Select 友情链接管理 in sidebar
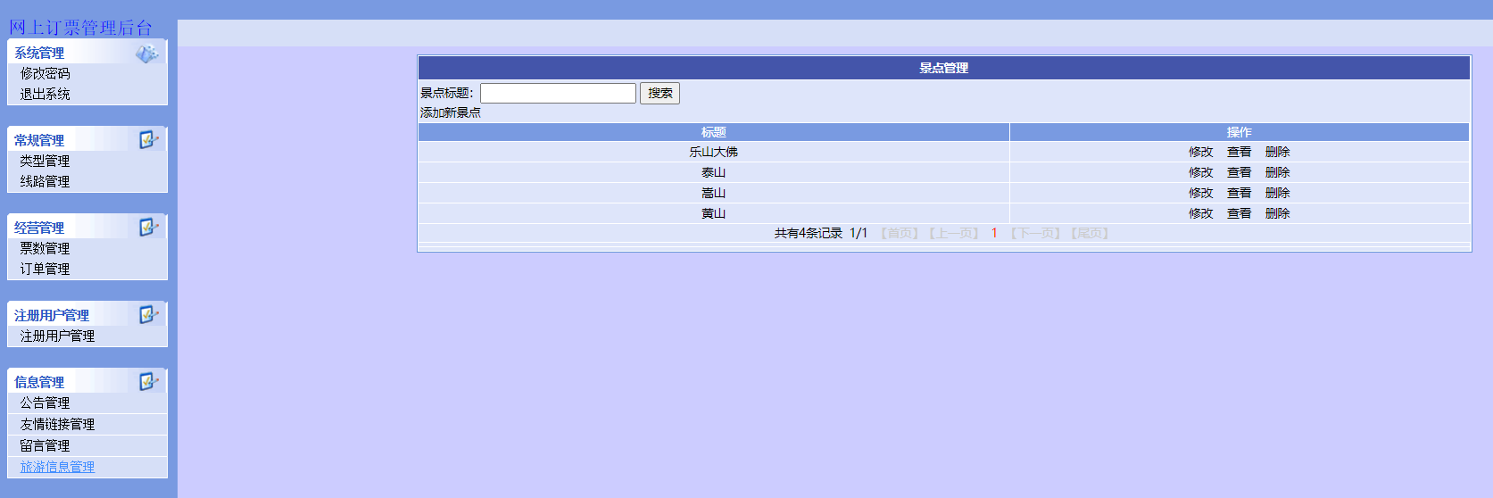Screen dimensions: 1493x498 pos(57,424)
